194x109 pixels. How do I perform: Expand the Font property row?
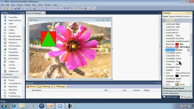(164, 73)
